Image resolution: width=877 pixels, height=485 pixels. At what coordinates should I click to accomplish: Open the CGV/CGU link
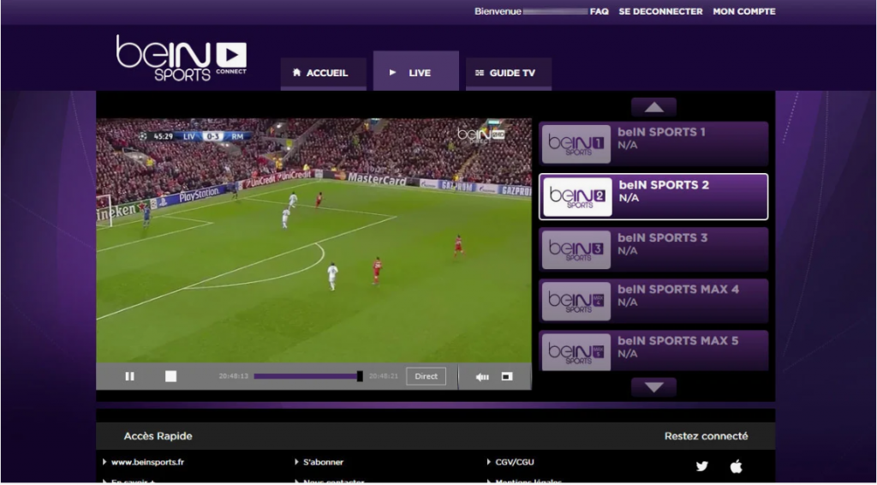coord(515,462)
